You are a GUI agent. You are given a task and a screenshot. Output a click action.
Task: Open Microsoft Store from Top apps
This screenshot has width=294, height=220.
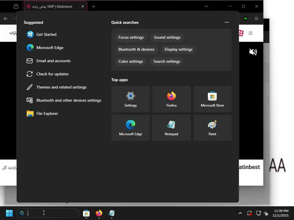[212, 99]
